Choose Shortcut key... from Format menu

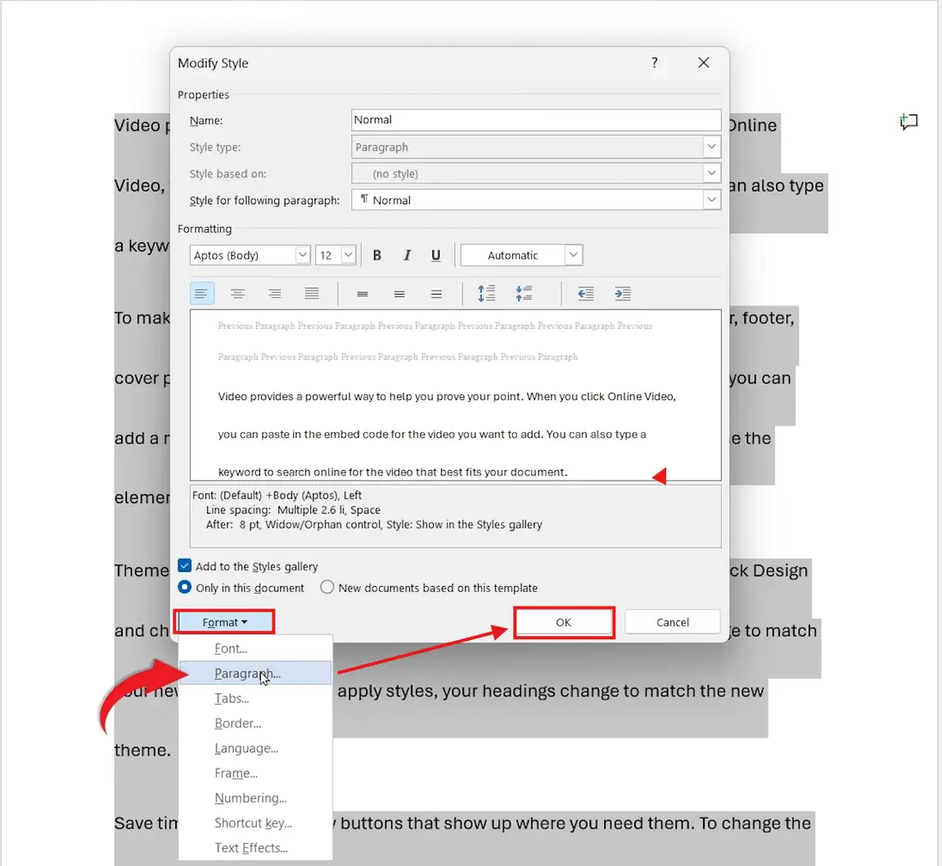pos(255,823)
